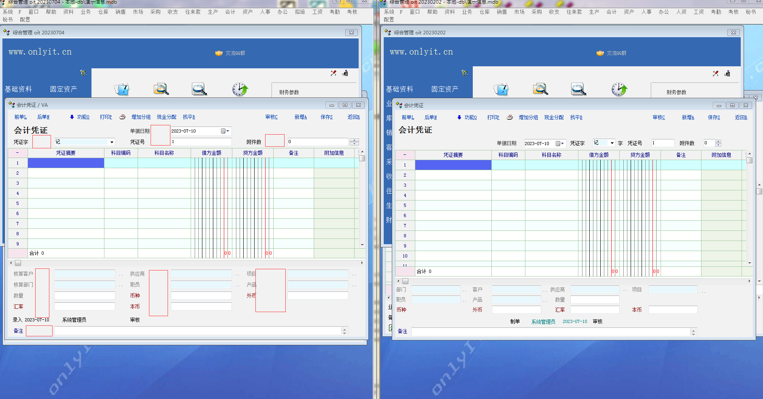Click the document edit icon in right window
This screenshot has height=399, width=763.
[x=501, y=89]
